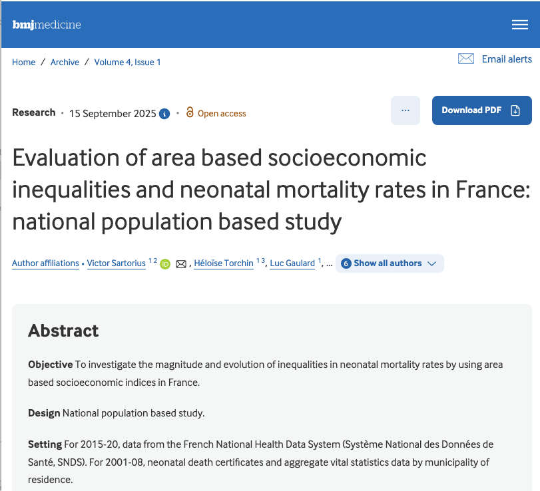Open author Victor Sartorius's link
The height and width of the screenshot is (491, 540).
pos(117,263)
